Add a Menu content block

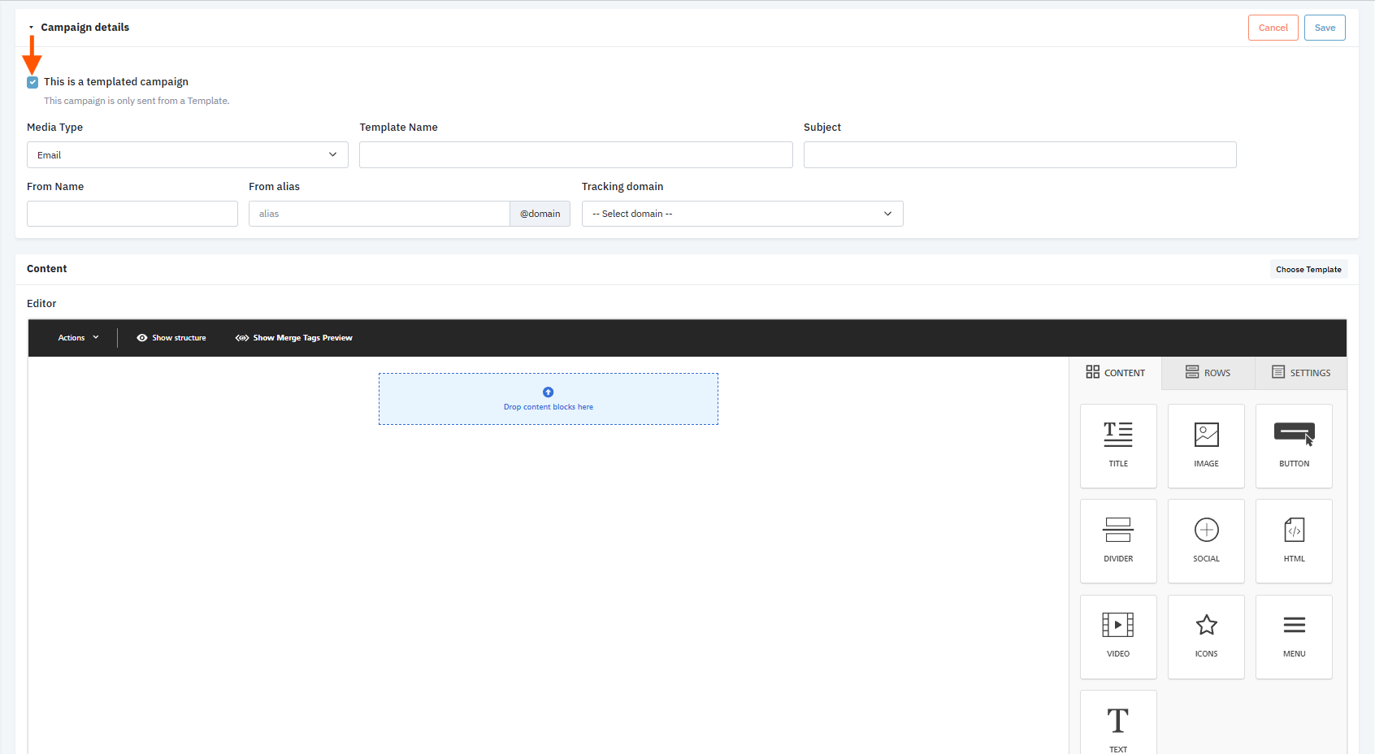click(1294, 637)
